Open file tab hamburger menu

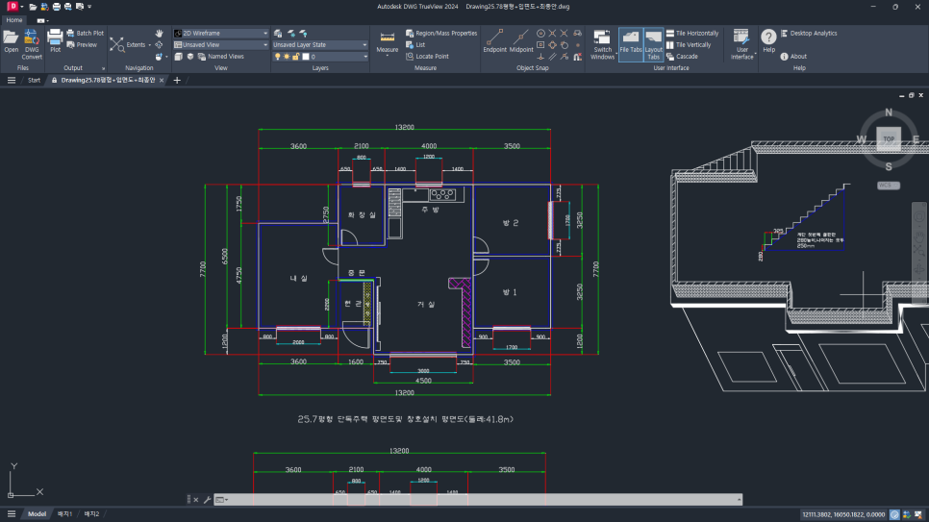(x=12, y=80)
